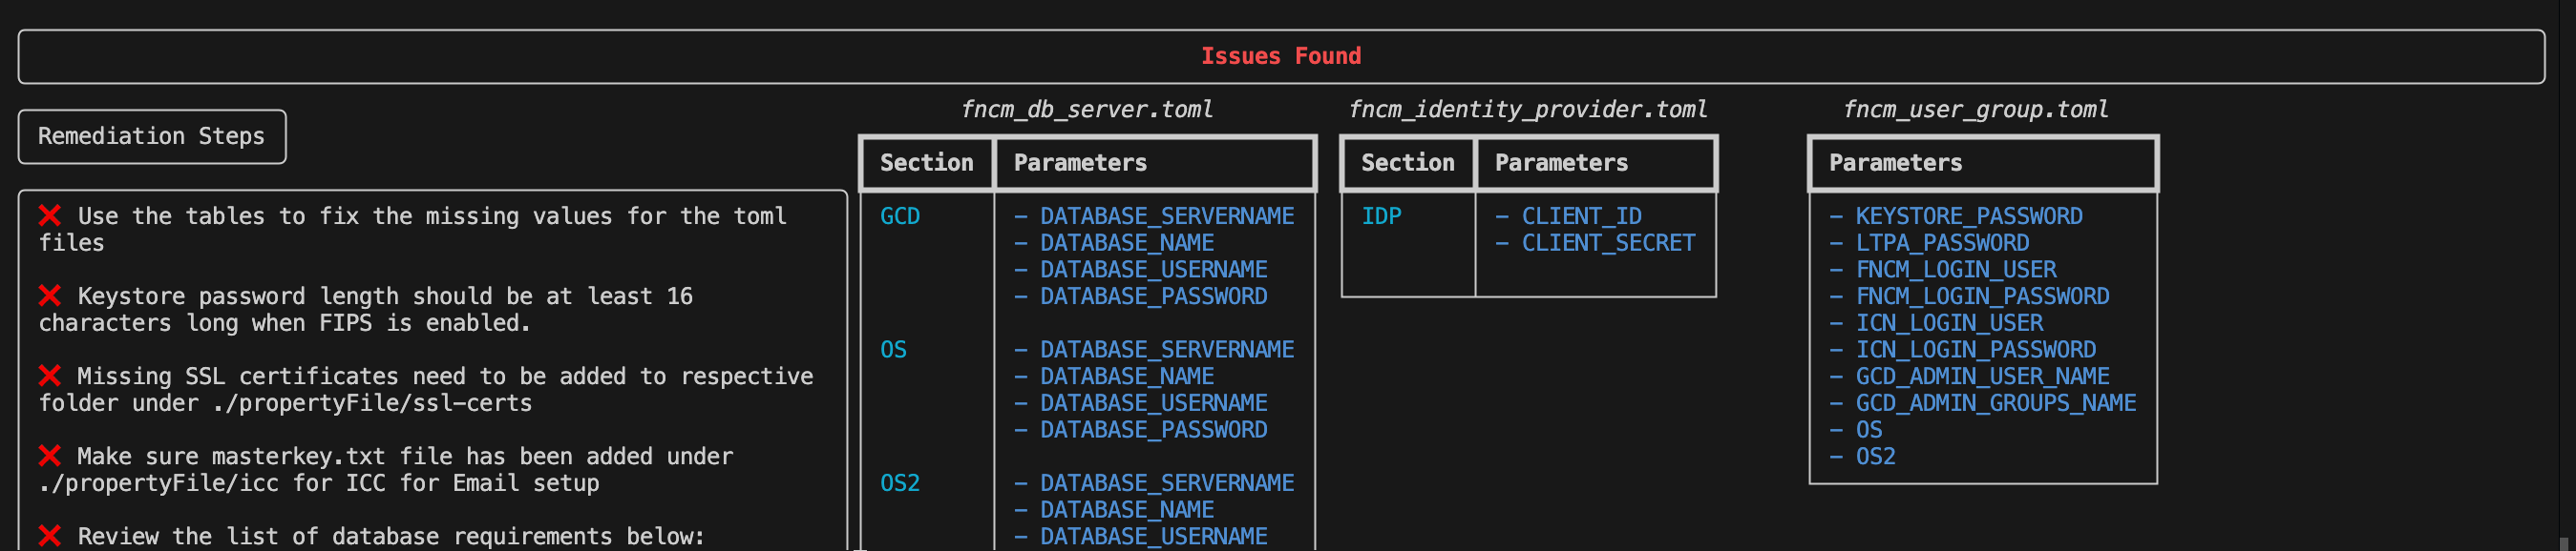
Task: Click the OS section cell in db server table
Action: point(893,349)
